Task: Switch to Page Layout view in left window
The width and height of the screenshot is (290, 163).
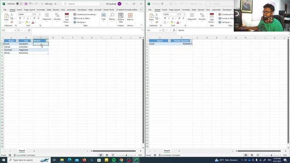Action: 107,155
